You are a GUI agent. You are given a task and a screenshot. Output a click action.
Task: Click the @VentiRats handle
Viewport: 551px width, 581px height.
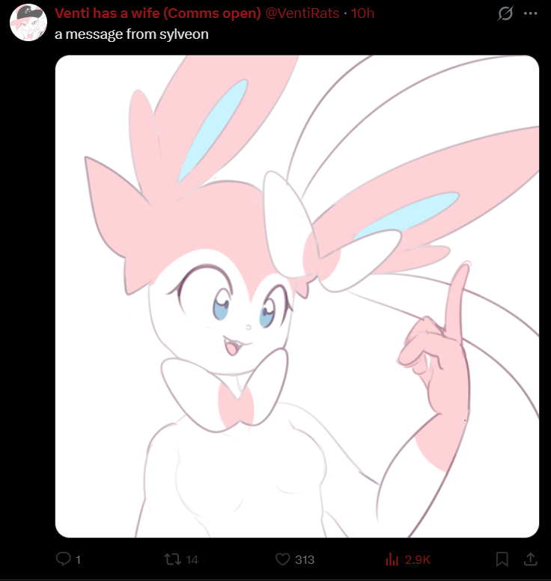point(302,13)
